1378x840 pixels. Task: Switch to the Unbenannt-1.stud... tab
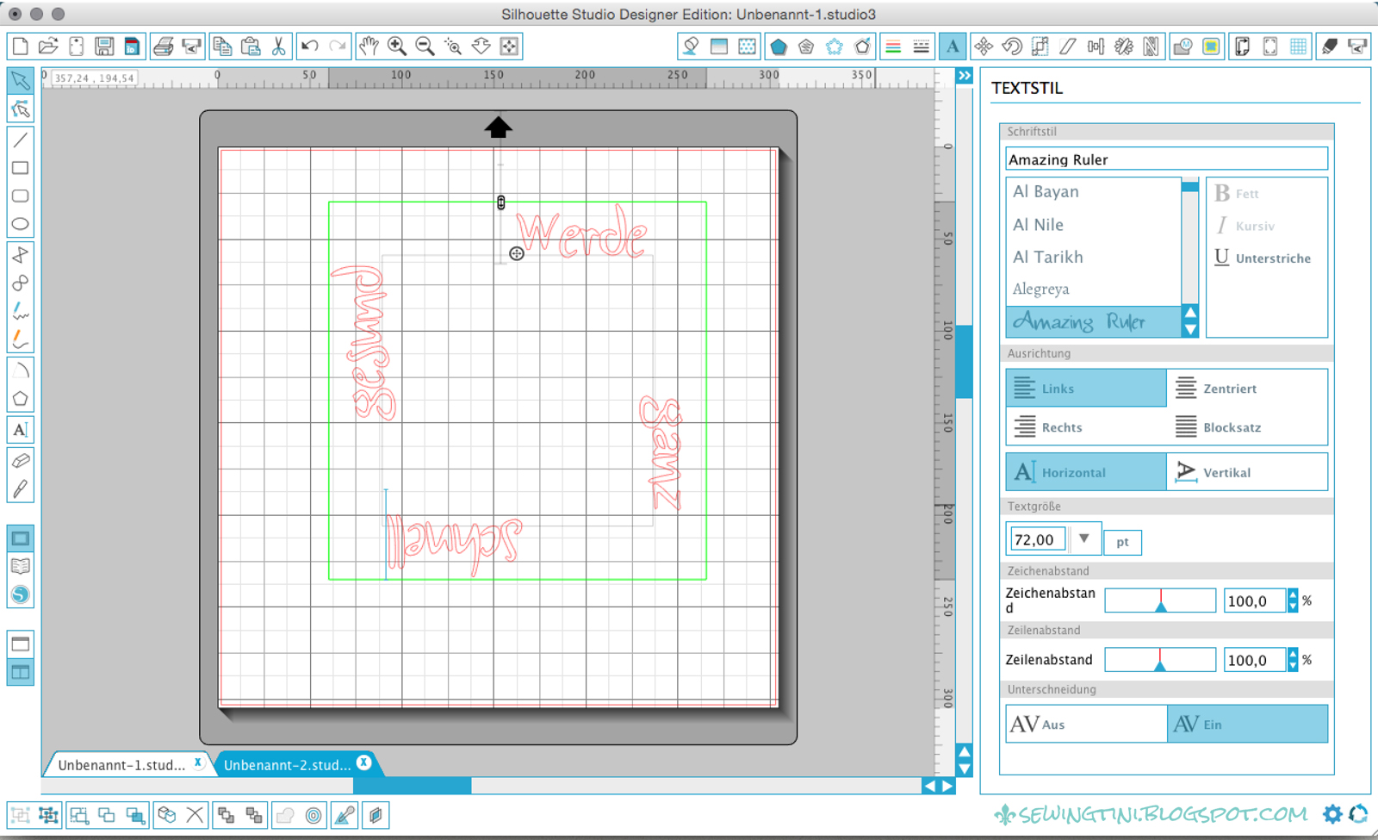pos(121,765)
